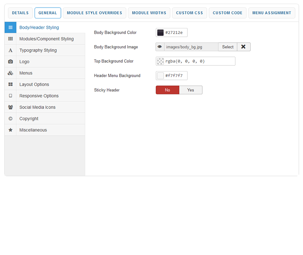
Task: Click the Body/Header Styling hamburger icon
Action: 10,28
